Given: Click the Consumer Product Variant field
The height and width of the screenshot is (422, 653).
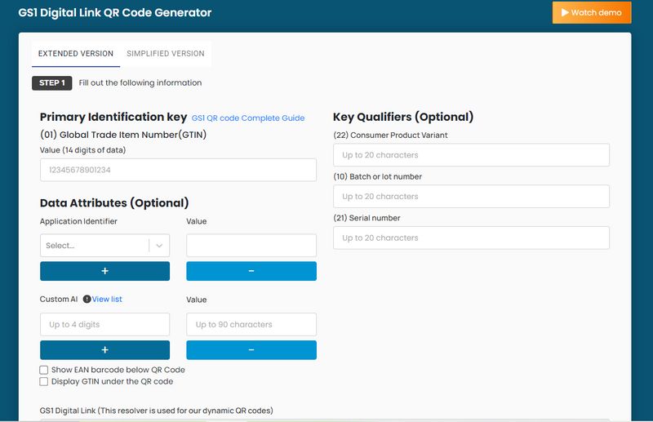Looking at the screenshot, I should (471, 155).
